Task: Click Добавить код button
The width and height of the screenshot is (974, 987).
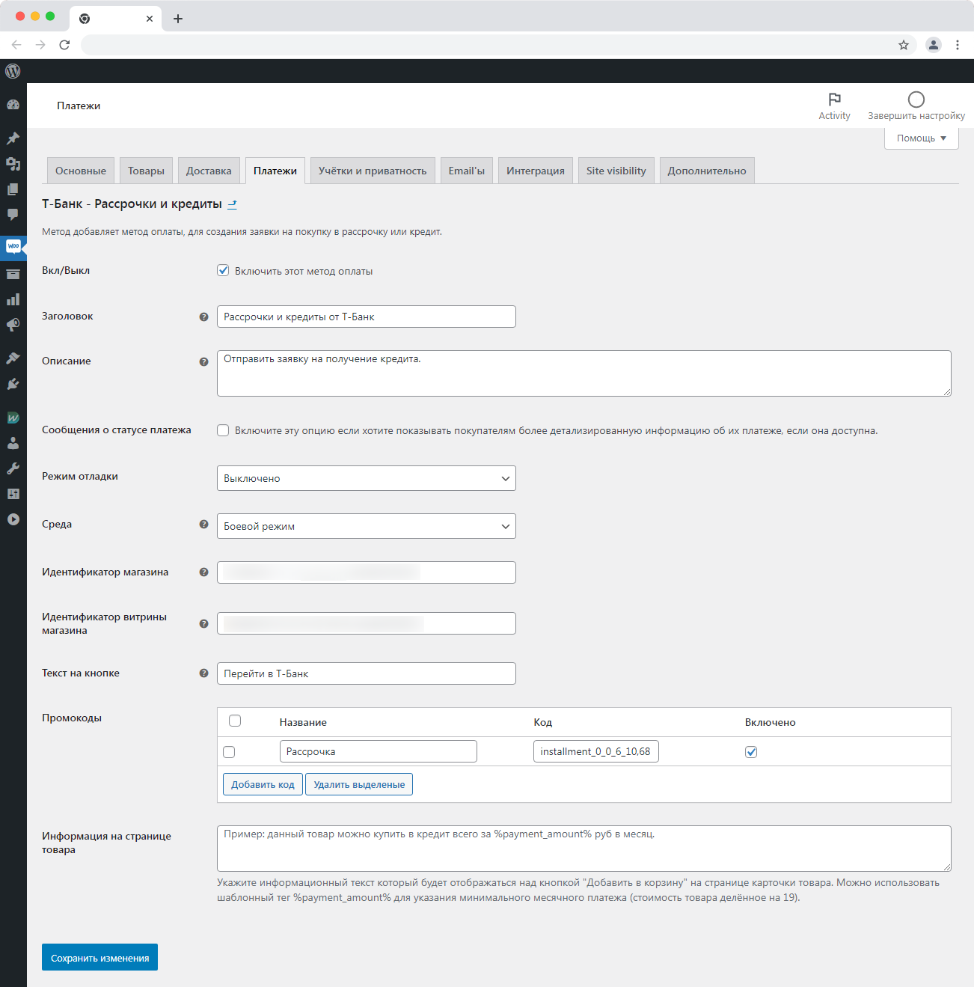Action: point(263,784)
